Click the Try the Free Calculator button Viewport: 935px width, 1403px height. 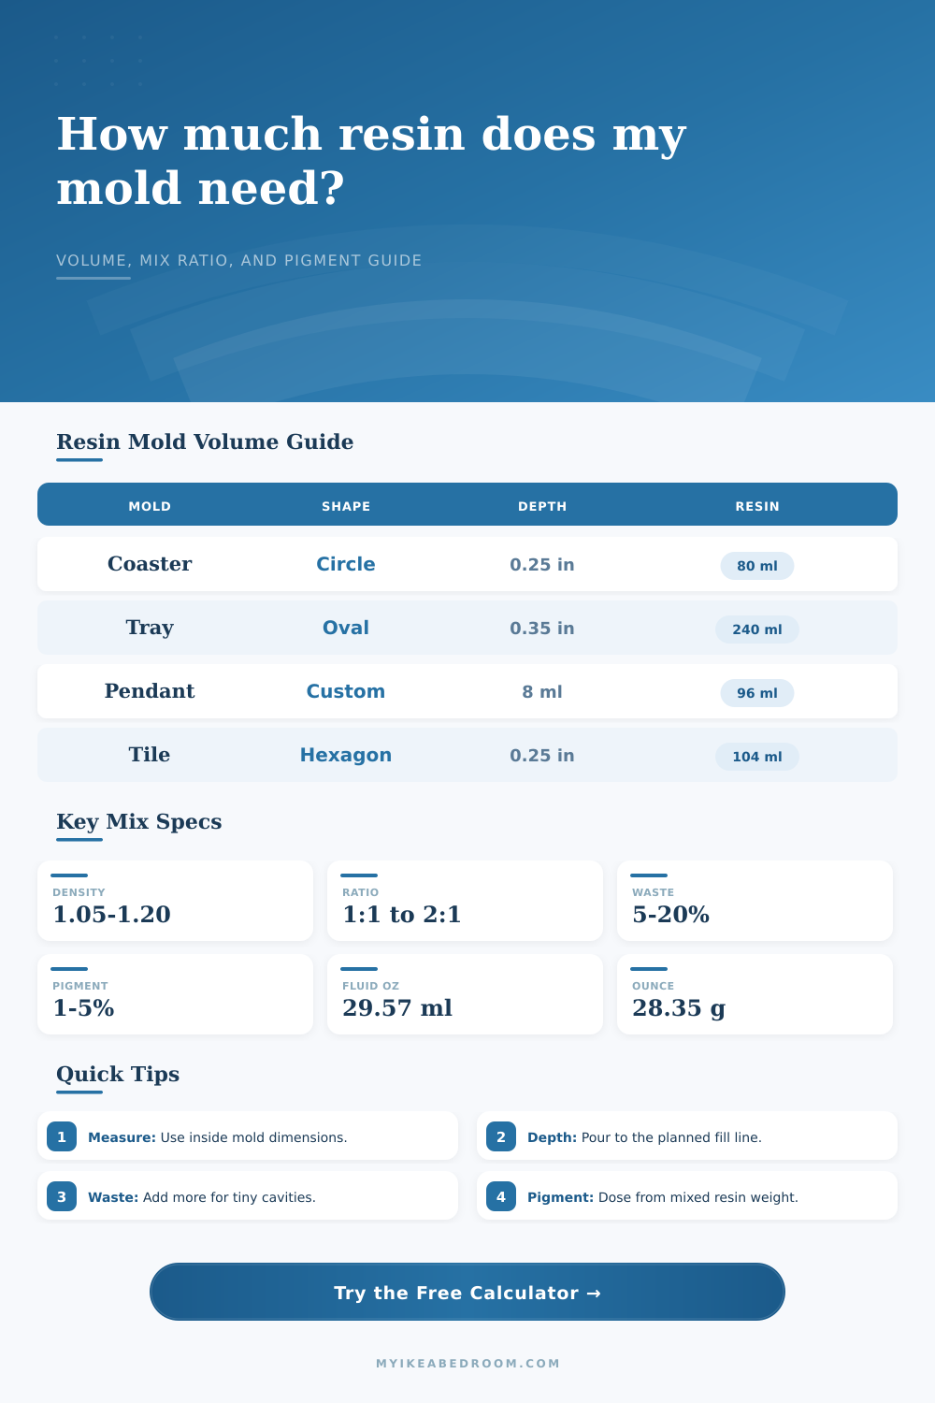coord(467,1292)
